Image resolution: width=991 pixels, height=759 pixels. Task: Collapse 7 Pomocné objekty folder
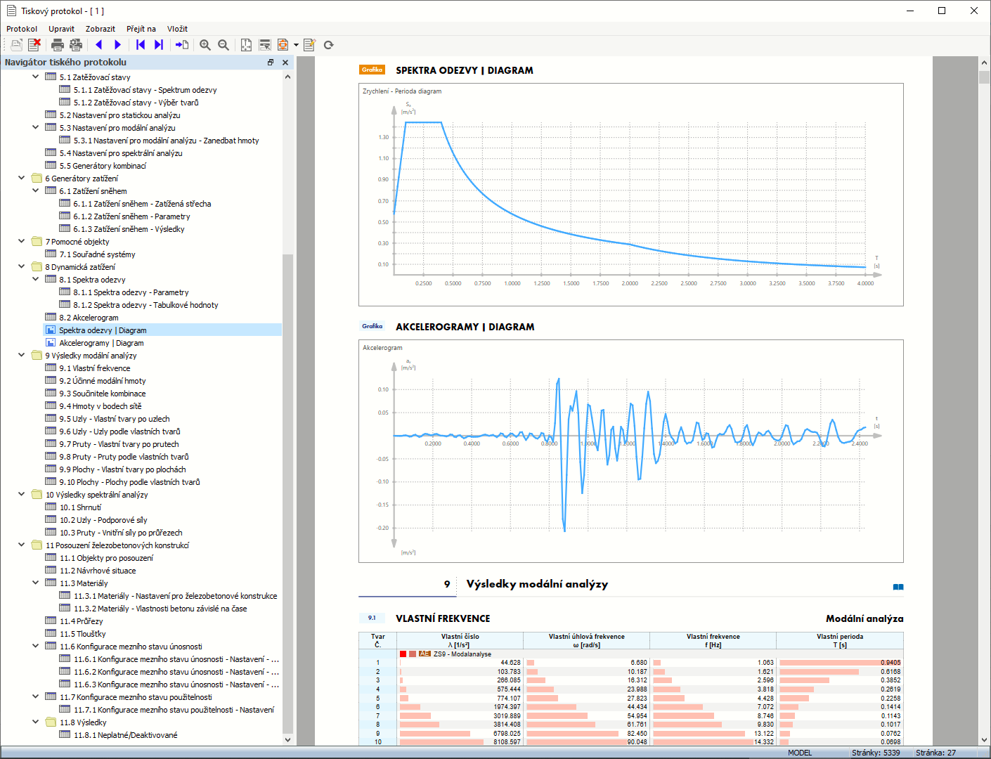pos(22,241)
